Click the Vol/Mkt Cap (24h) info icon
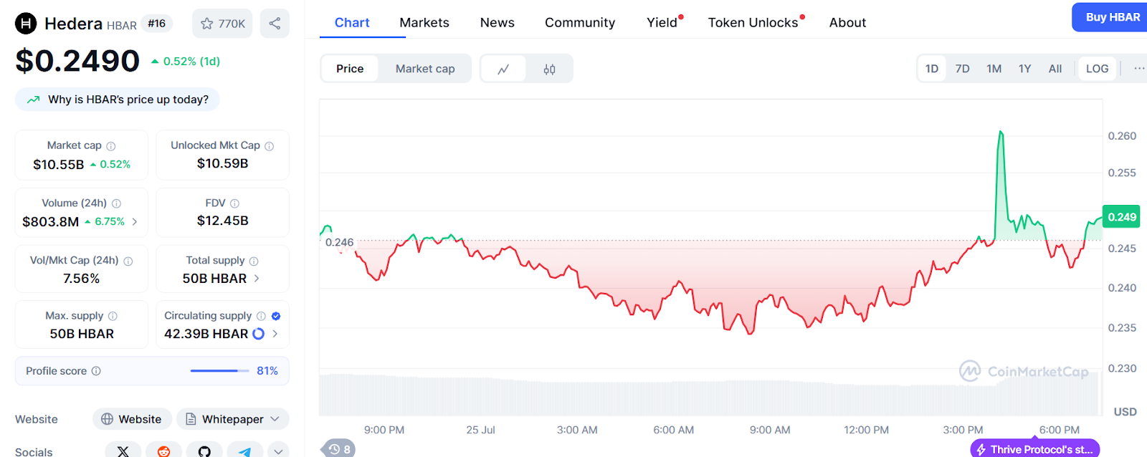This screenshot has width=1147, height=457. 128,261
